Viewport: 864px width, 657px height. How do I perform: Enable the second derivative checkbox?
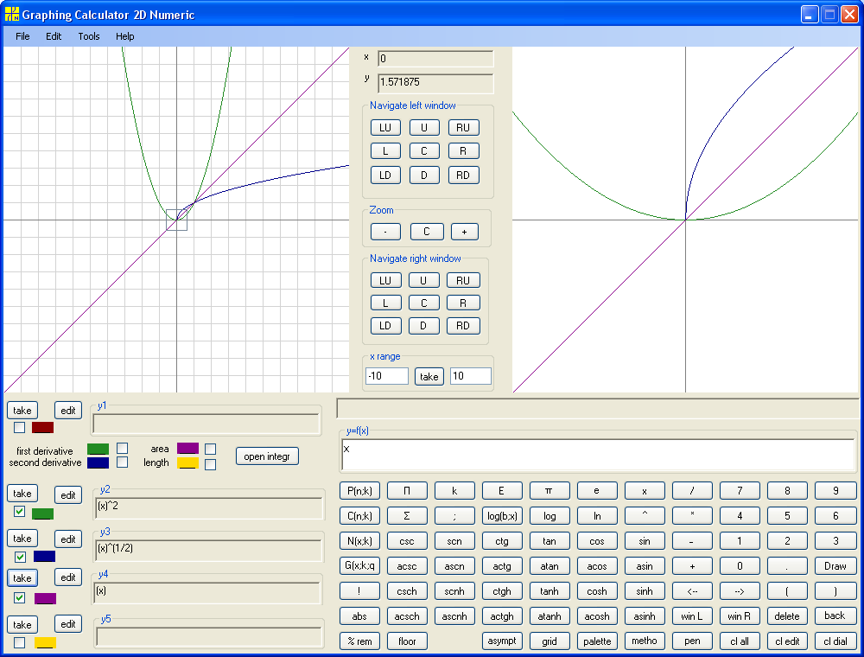(x=123, y=462)
